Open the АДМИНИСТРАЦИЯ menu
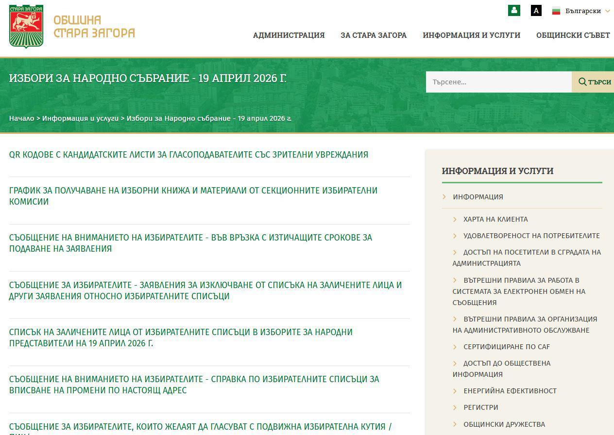The width and height of the screenshot is (614, 435). [x=289, y=35]
